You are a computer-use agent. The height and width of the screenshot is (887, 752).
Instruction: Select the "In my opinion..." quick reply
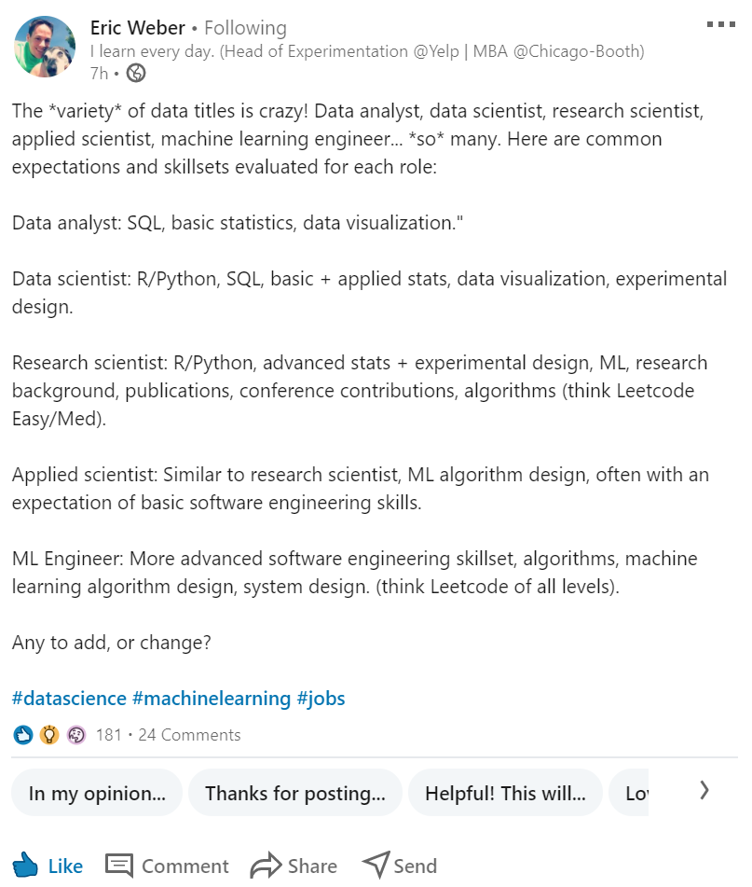(97, 794)
